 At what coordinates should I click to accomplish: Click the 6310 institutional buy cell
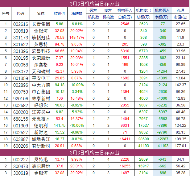point(125,51)
